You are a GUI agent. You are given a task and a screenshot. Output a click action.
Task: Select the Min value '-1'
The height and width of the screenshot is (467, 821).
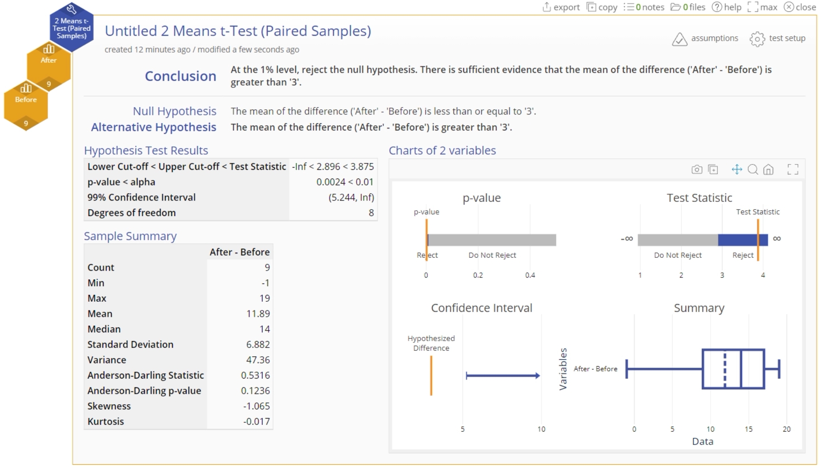pyautogui.click(x=265, y=283)
